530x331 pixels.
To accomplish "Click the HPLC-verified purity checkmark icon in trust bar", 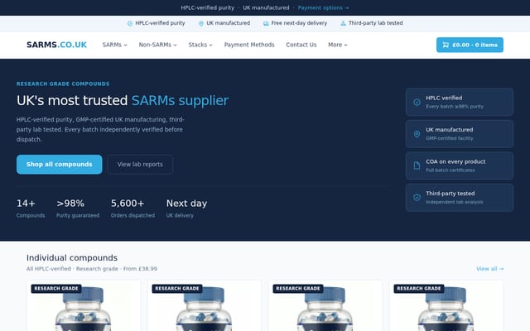I will click(x=130, y=23).
